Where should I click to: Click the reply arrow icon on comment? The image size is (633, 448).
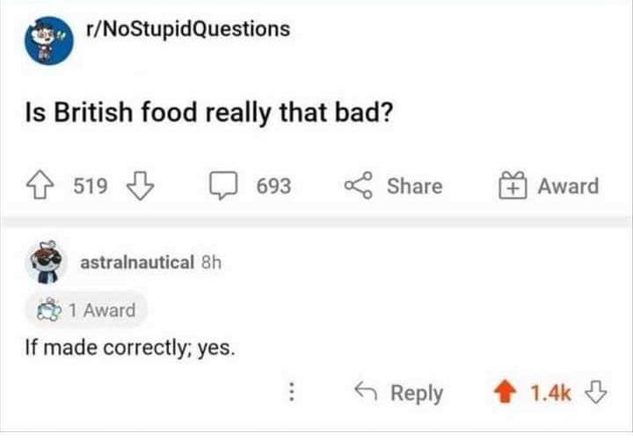coord(364,393)
